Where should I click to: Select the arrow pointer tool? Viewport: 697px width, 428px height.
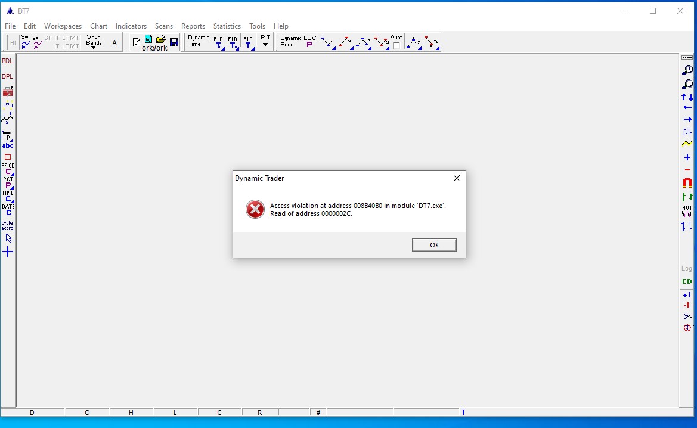pos(8,238)
